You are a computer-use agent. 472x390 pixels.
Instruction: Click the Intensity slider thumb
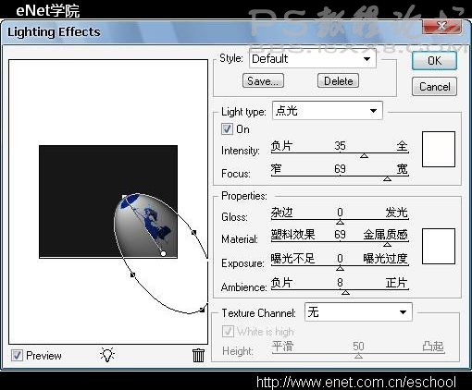tap(364, 156)
